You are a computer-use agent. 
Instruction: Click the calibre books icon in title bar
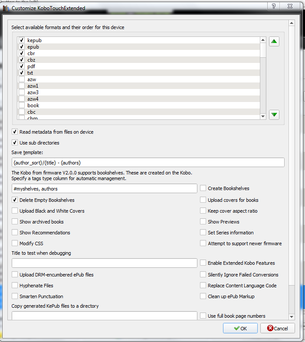tap(6, 8)
